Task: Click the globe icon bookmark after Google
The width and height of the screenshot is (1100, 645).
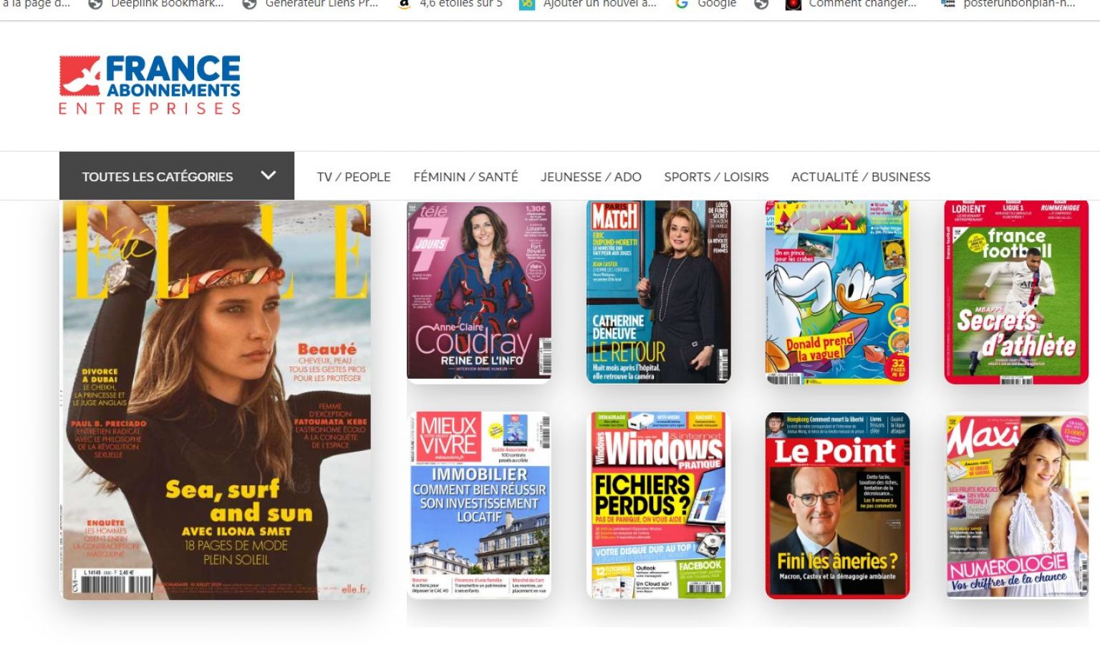Action: pyautogui.click(x=761, y=4)
